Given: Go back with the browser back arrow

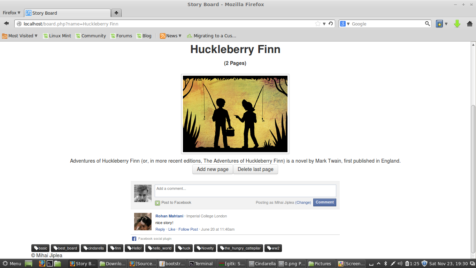Looking at the screenshot, I should tap(6, 24).
